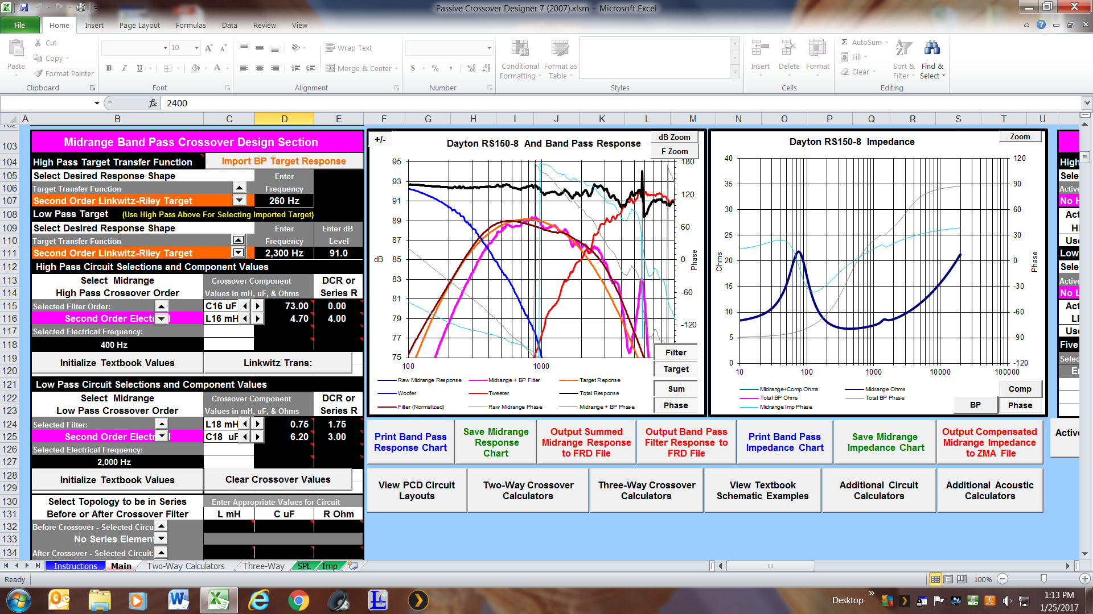This screenshot has height=614, width=1093.
Task: Click the Save icon in quick access toolbar
Action: 24,7
